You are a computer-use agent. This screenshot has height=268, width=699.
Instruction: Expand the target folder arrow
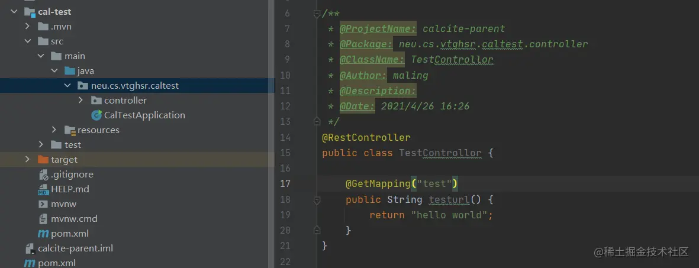coord(28,159)
